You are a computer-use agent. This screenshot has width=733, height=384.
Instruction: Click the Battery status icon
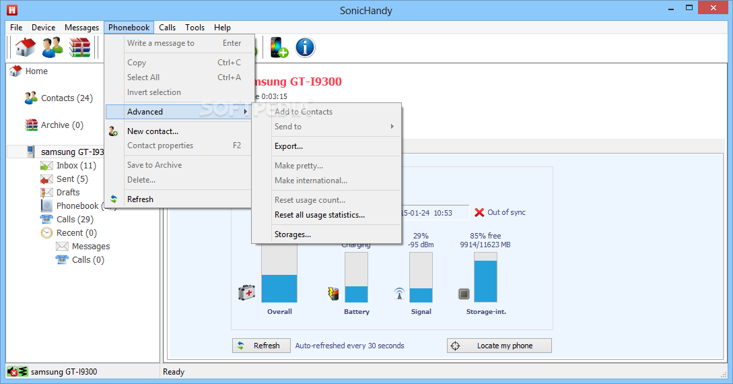click(x=333, y=293)
